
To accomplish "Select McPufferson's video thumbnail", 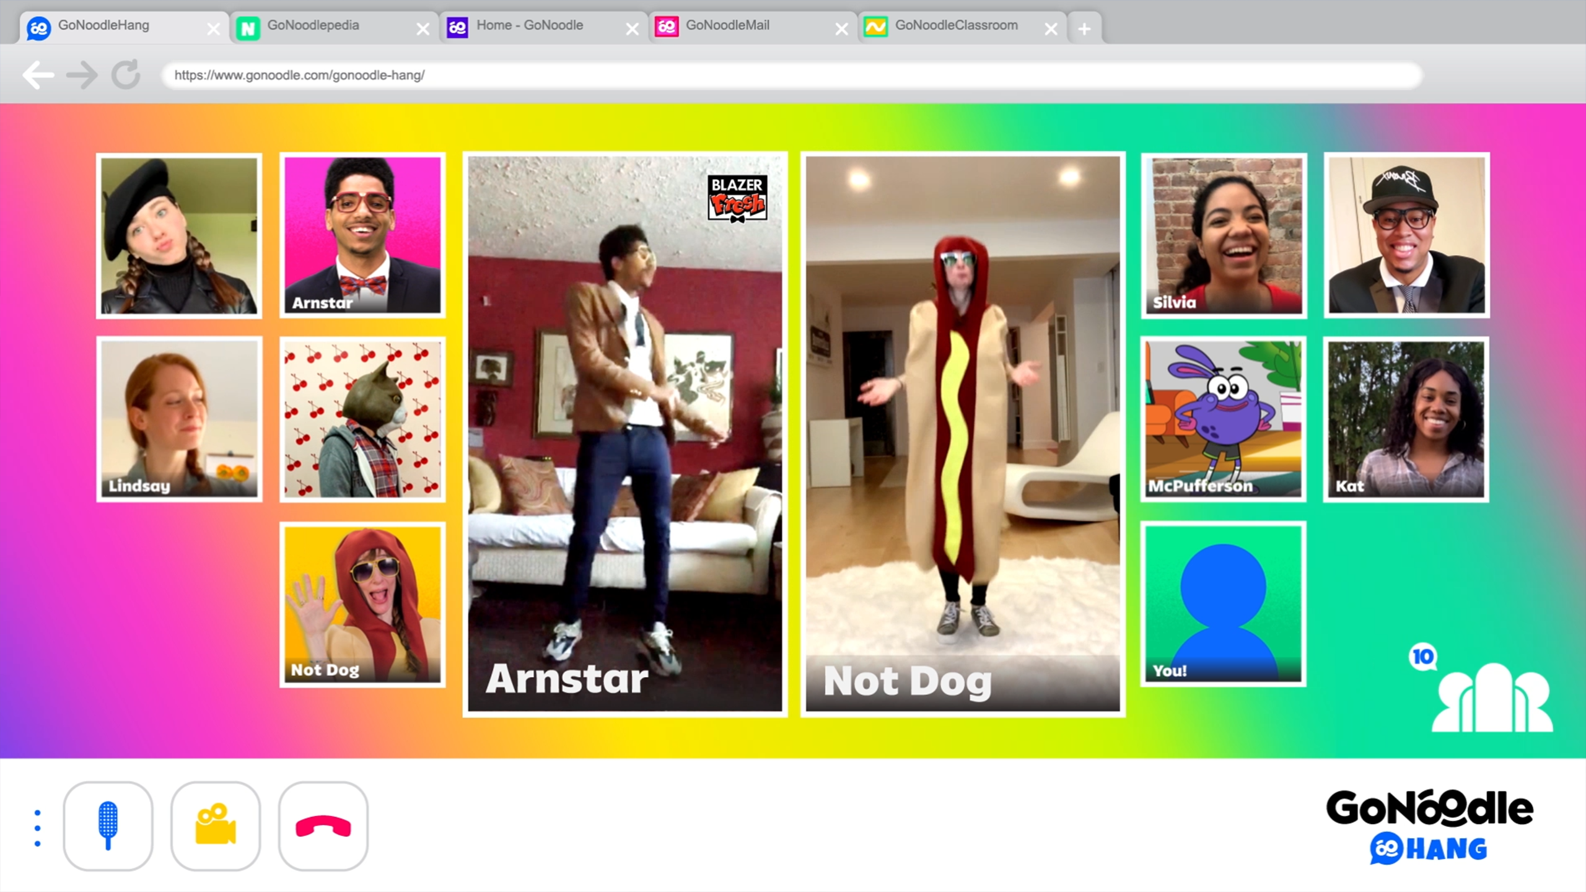I will [x=1223, y=419].
